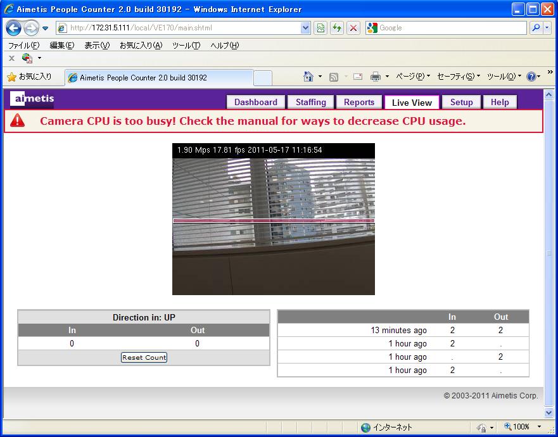Image resolution: width=558 pixels, height=437 pixels.
Task: Click the Direction in: UP header
Action: (x=144, y=317)
